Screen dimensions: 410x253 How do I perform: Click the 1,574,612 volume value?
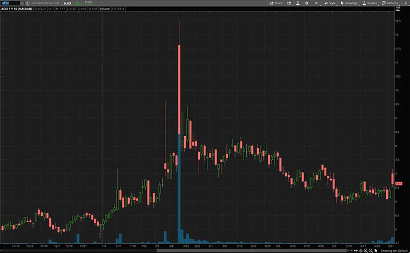118,9
